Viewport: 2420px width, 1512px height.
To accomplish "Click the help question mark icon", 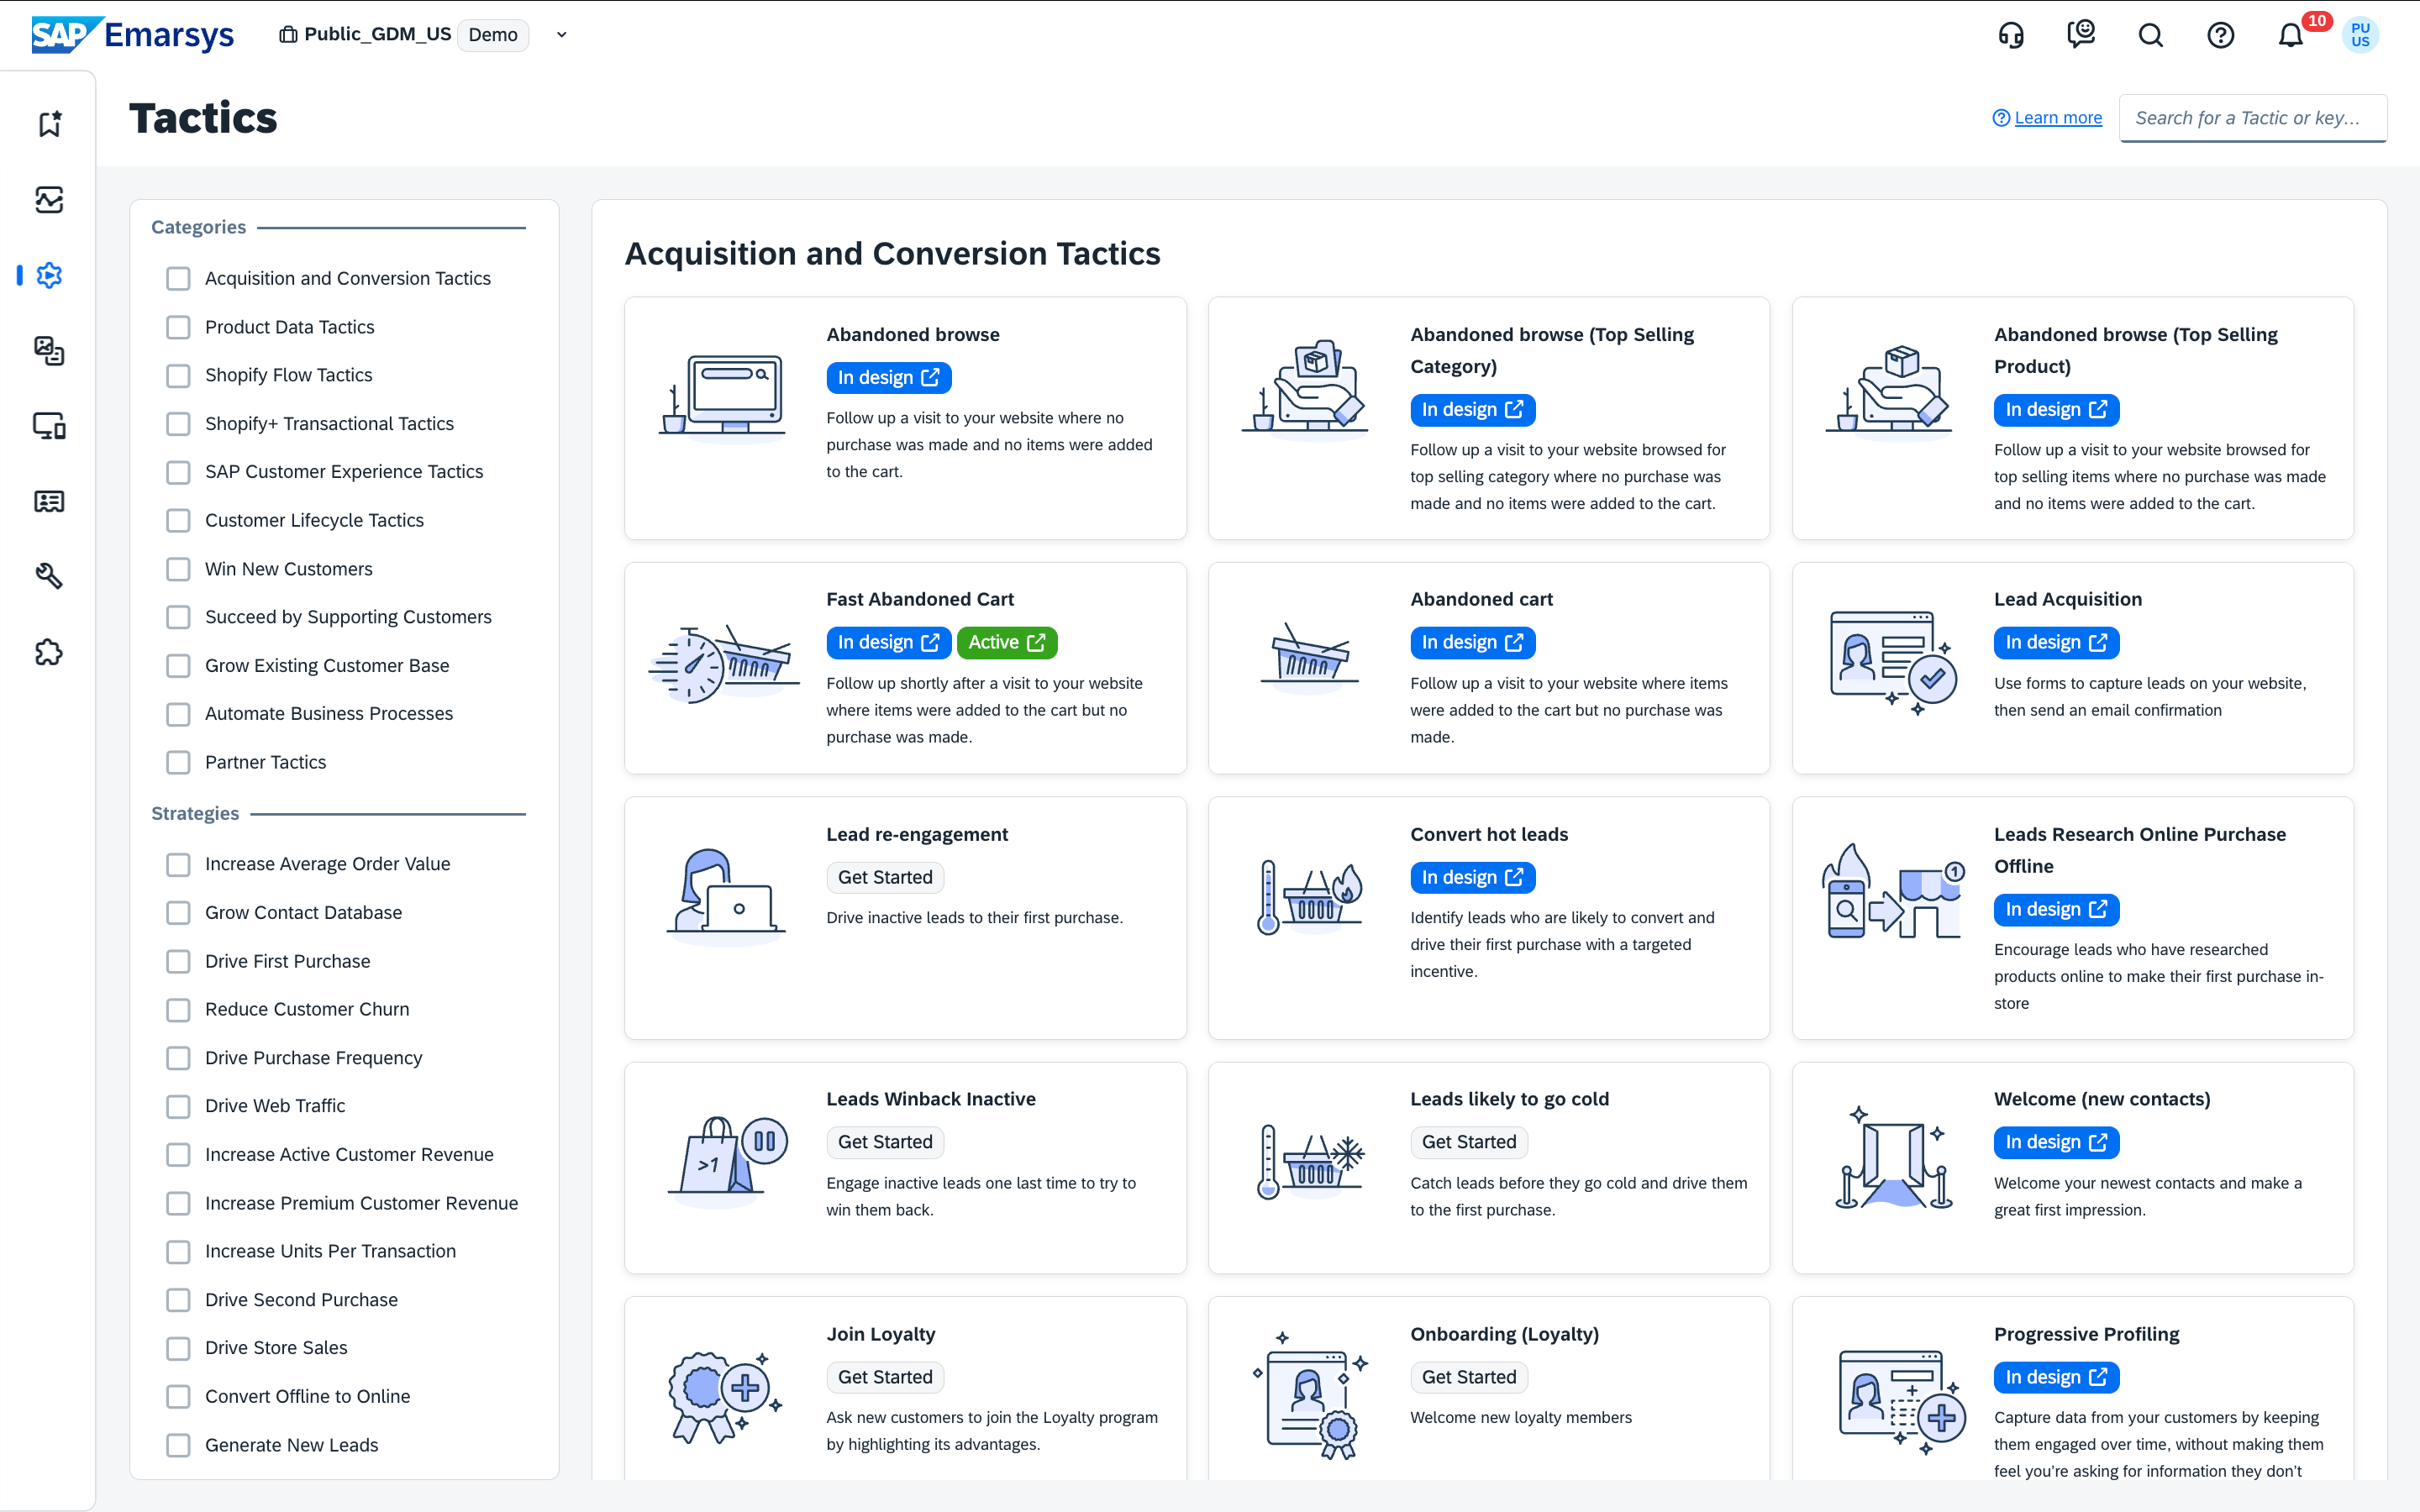I will tap(2220, 35).
